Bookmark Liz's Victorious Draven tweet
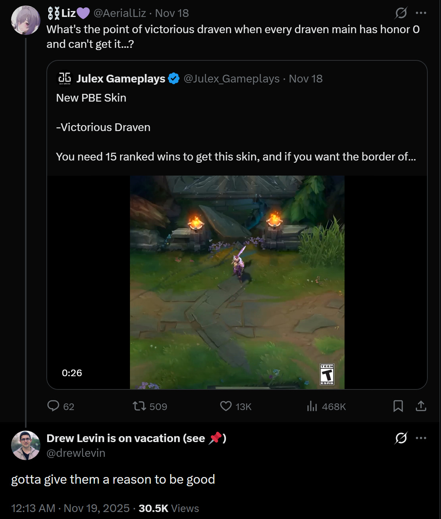 click(398, 406)
